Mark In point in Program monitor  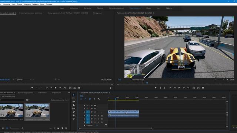pyautogui.click(x=160, y=88)
